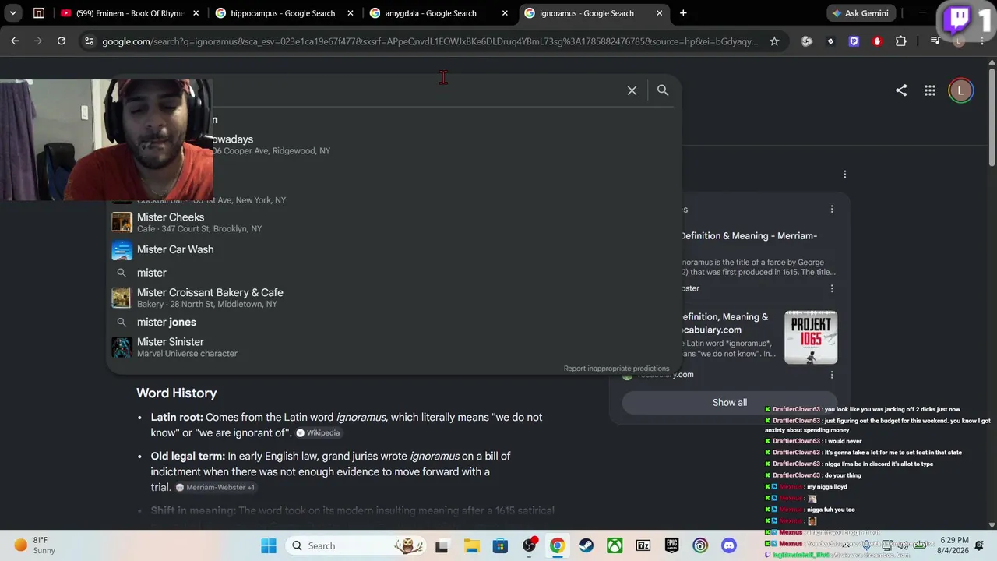Image resolution: width=997 pixels, height=561 pixels.
Task: Open the Merriam-Webster Definition & Meaning result
Action: 749,236
